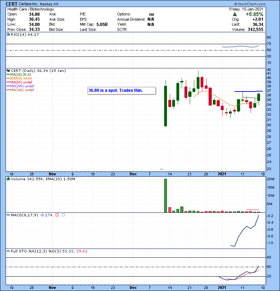Click the +5.85% percent change
Screen dimensions: 280x291
pyautogui.click(x=254, y=14)
